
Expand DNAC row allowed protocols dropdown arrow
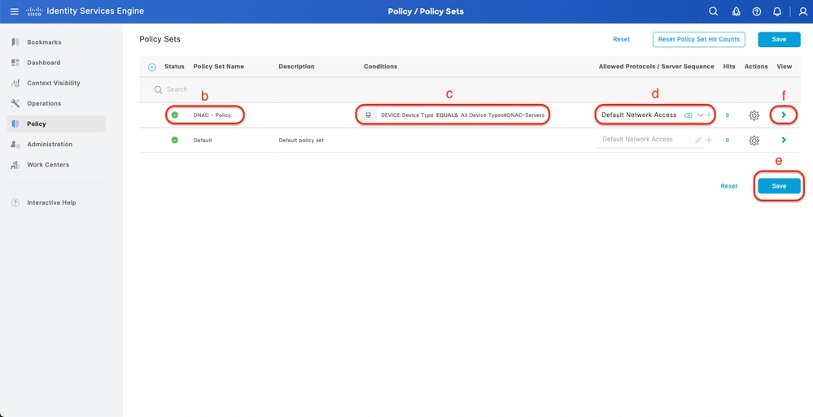pos(700,115)
